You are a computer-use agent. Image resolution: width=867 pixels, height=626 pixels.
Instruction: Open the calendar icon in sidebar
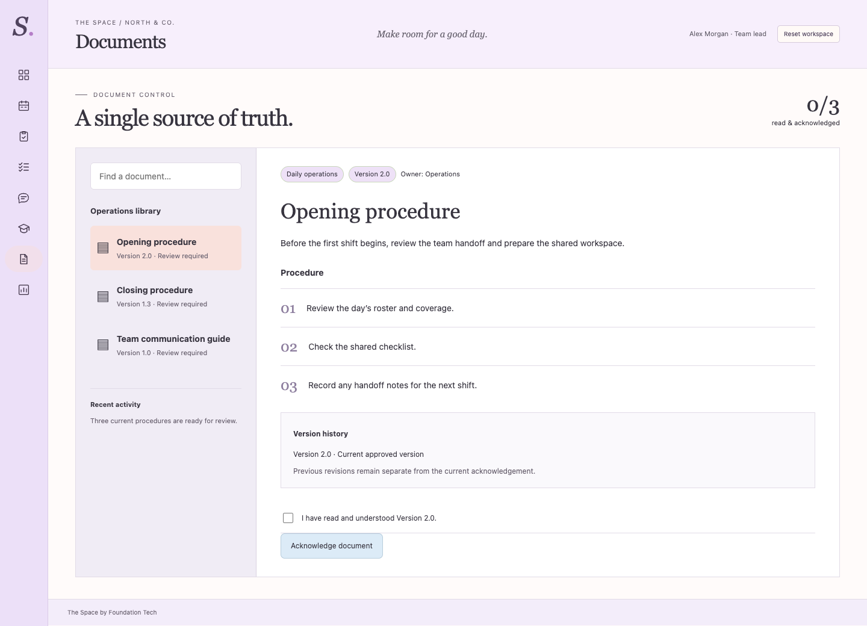click(x=23, y=106)
